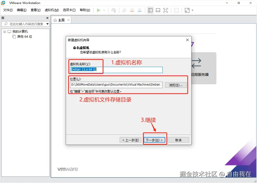Click the 浏览(R)... button
Image resolution: width=257 pixels, height=183 pixels.
pyautogui.click(x=176, y=85)
